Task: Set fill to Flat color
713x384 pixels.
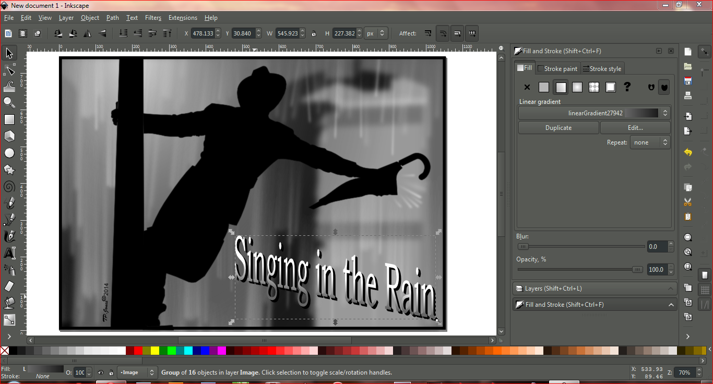Action: [544, 88]
